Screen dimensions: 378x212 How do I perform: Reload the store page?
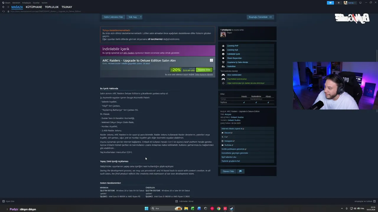tap(4, 11)
